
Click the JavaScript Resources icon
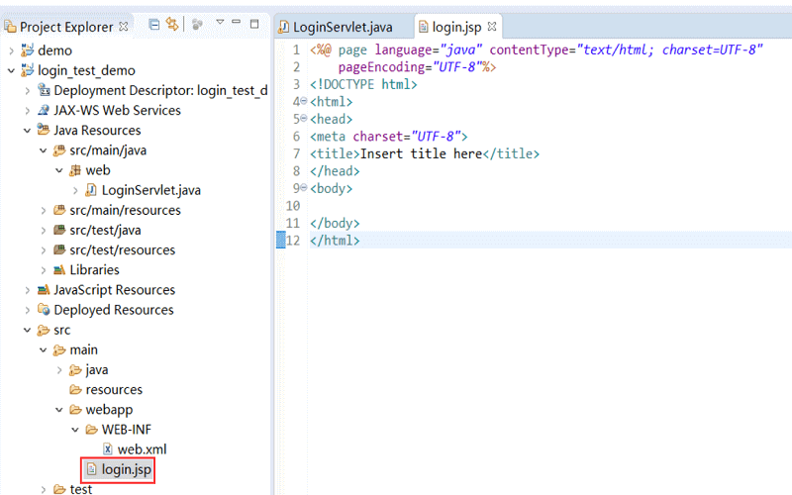[x=44, y=289]
